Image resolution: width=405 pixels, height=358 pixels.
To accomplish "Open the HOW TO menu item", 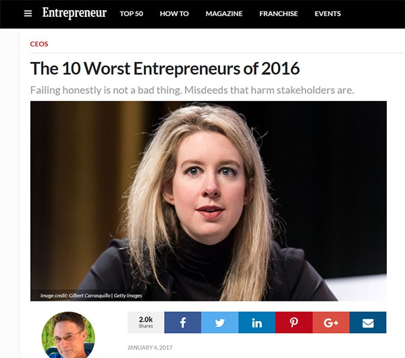I will pos(174,13).
